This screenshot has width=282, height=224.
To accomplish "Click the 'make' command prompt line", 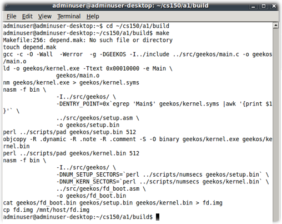I will [86, 33].
